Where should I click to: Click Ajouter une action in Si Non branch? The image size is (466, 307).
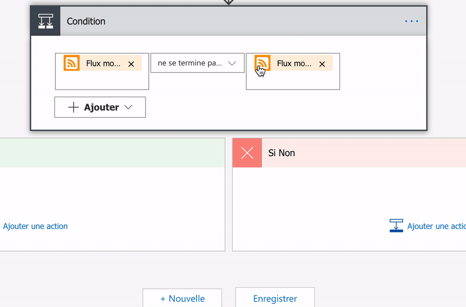point(436,226)
